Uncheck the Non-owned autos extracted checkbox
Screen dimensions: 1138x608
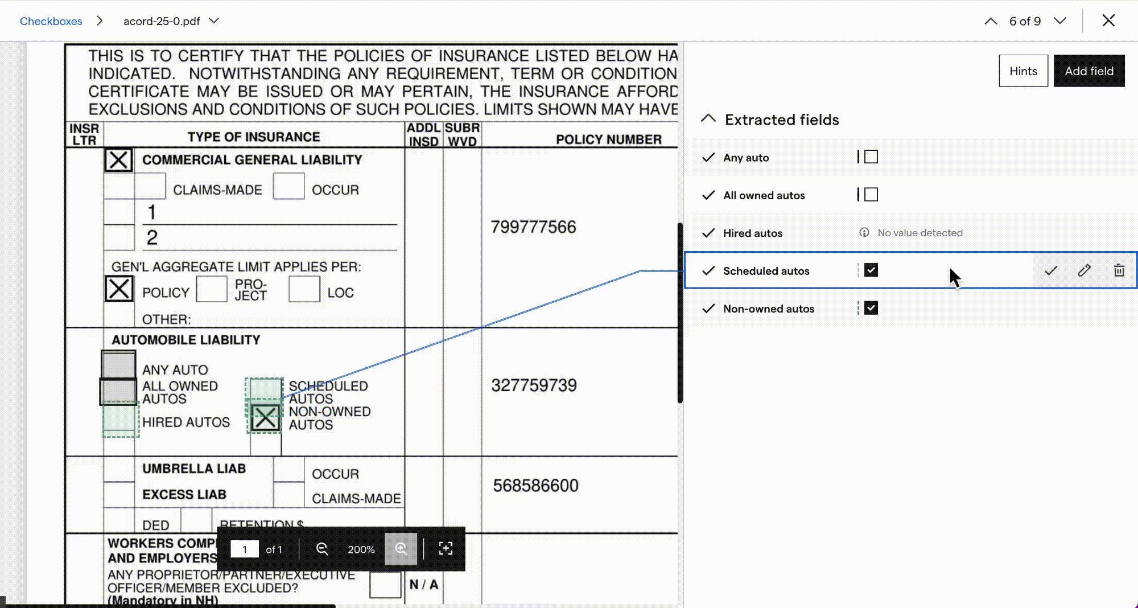871,308
